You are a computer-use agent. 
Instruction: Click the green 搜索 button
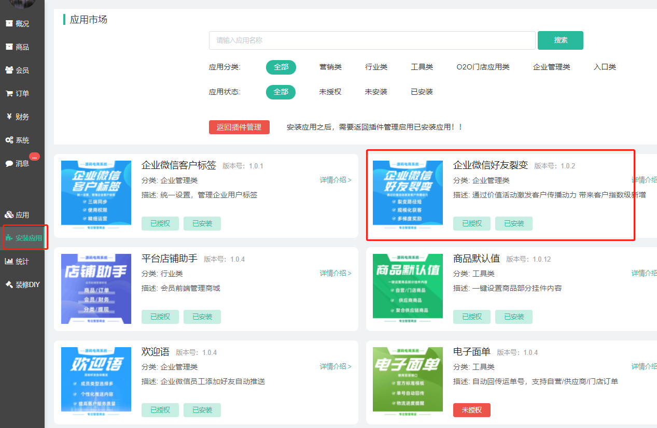tap(560, 40)
